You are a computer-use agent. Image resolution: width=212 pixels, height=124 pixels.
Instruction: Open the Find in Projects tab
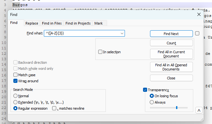(x=78, y=23)
